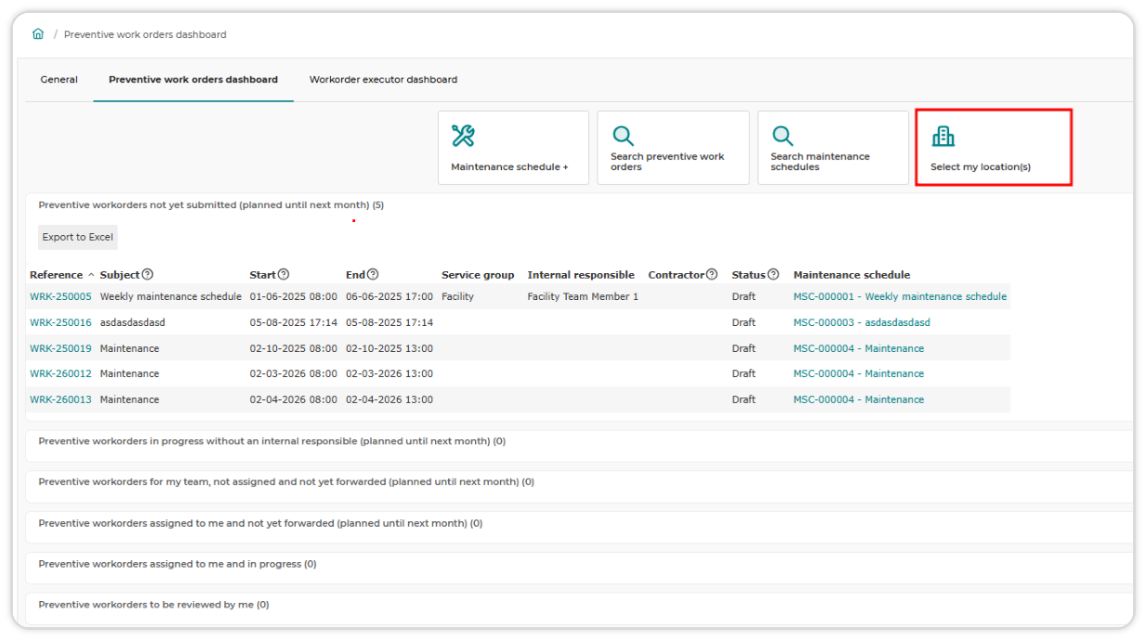Open work order WRK-250019
This screenshot has height=640, width=1146.
click(x=60, y=348)
